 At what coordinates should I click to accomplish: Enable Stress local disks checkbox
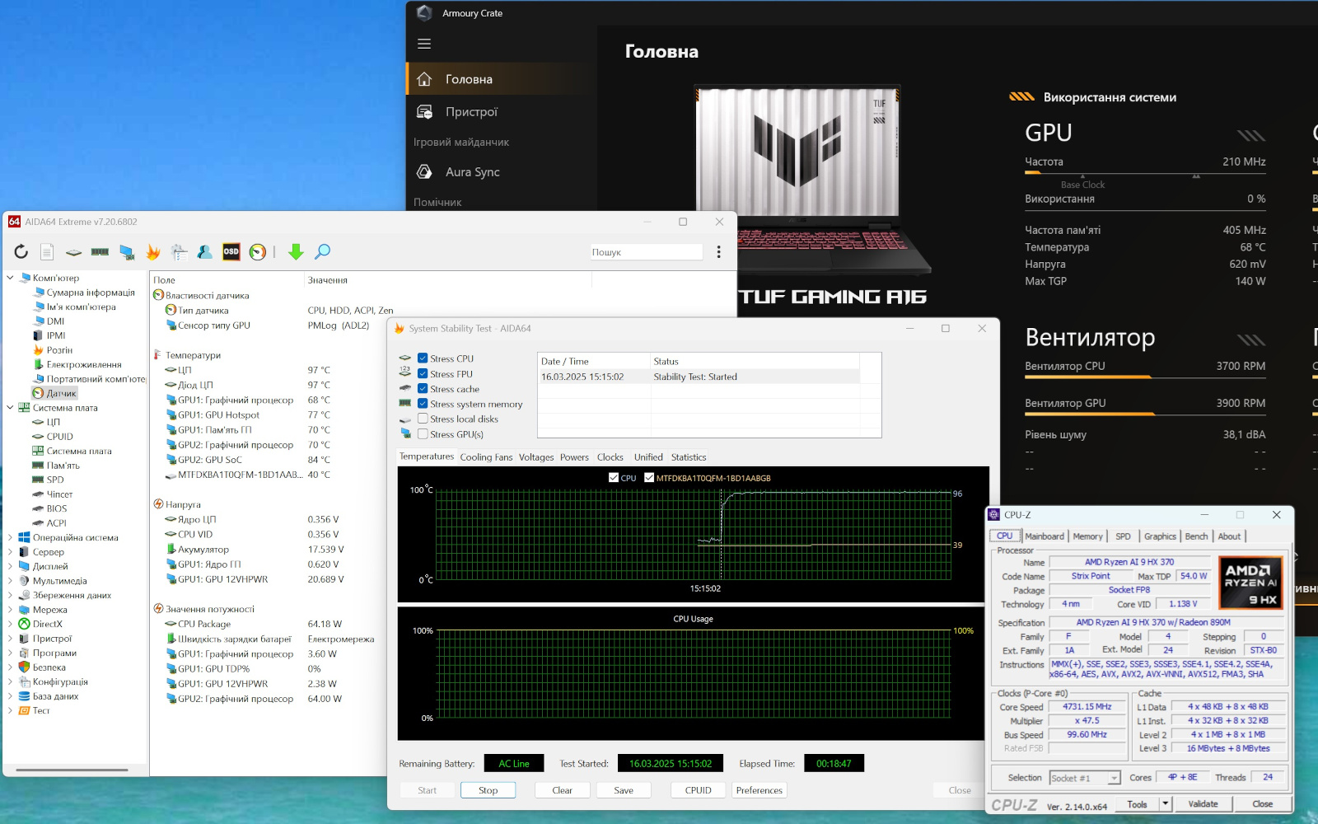423,419
